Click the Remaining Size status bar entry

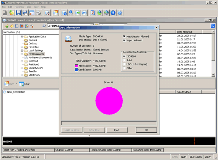[148, 150]
